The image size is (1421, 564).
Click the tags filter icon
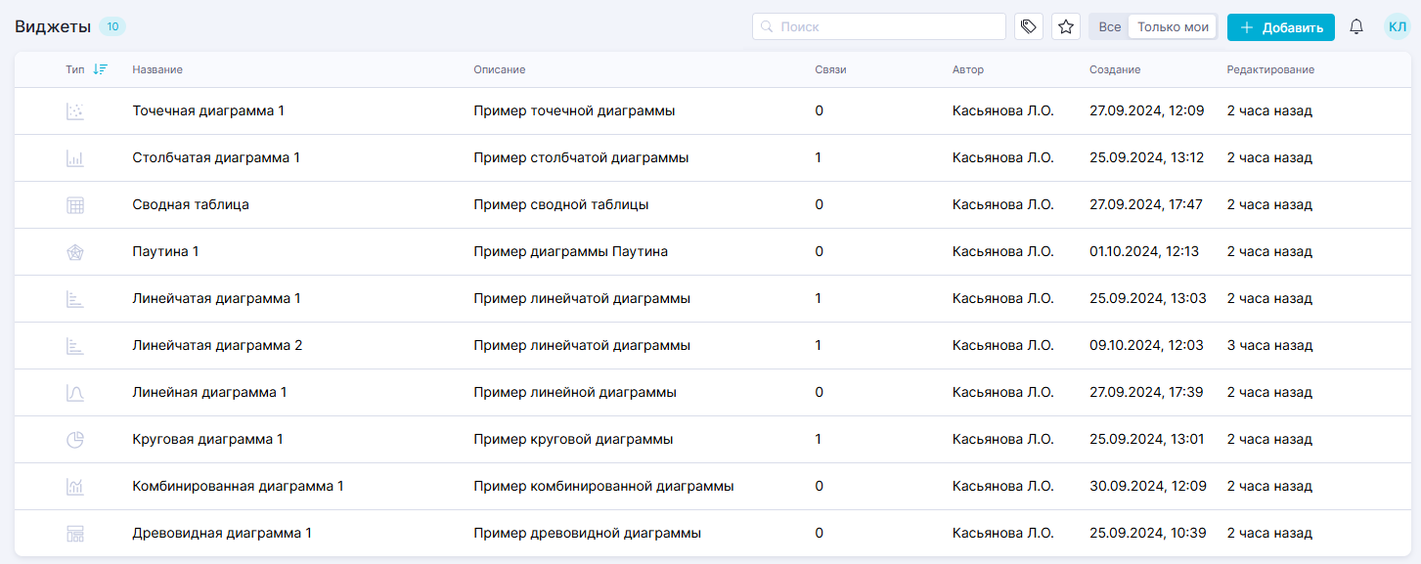click(1028, 26)
